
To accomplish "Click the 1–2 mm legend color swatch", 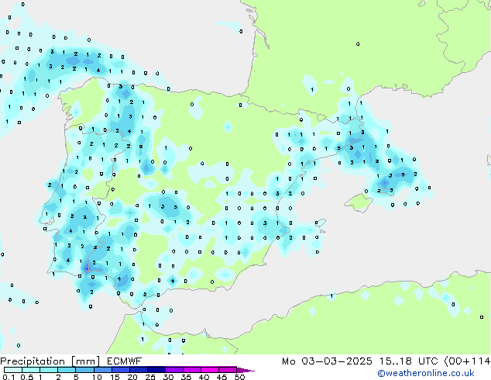I will click(x=49, y=370).
